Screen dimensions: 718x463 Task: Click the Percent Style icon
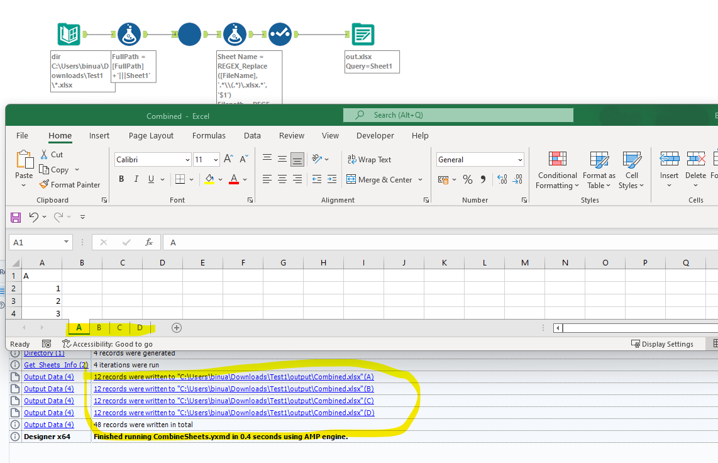pos(467,180)
